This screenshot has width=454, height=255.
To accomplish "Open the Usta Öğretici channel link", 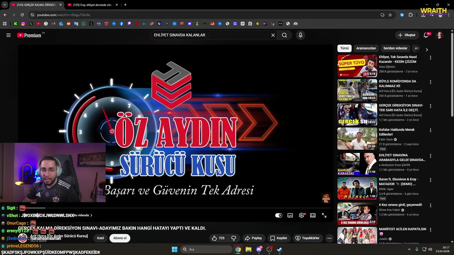I will (x=387, y=67).
